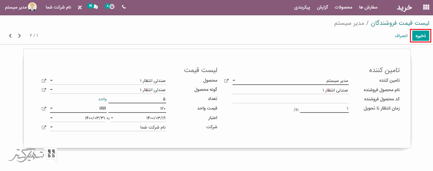The width and height of the screenshot is (433, 171).
Task: Click the ذخیره save button
Action: 421,36
